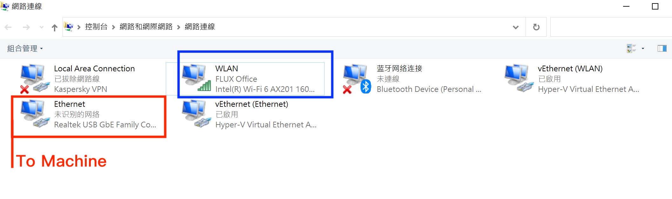Select the Bluetooth network connection icon
Screen dimensions: 672x199
pos(357,79)
